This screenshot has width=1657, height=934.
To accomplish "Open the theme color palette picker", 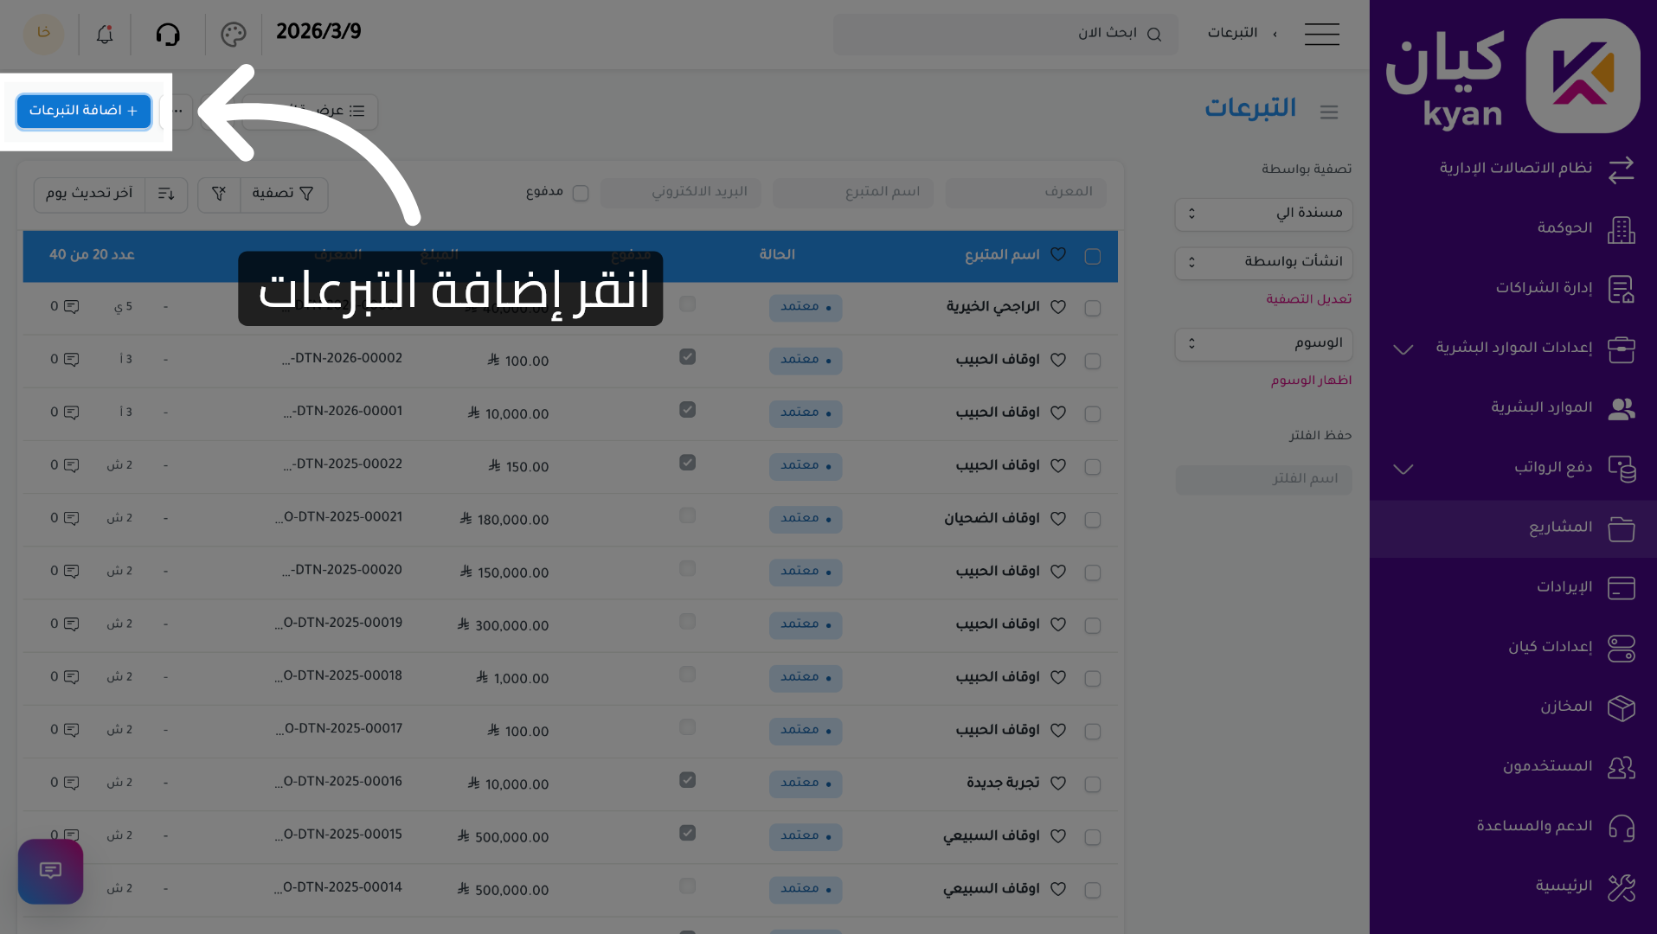I will click(232, 34).
